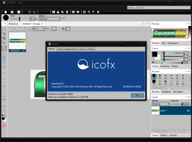192x142 pixels.
Task: Toggle the rulers display button
Action: point(58,29)
